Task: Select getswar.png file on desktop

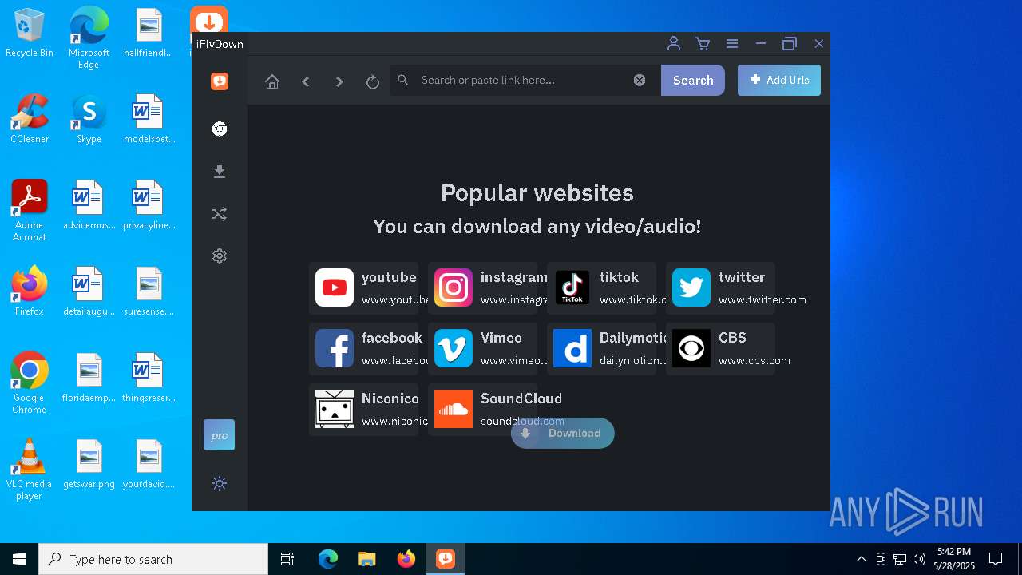Action: [x=89, y=463]
